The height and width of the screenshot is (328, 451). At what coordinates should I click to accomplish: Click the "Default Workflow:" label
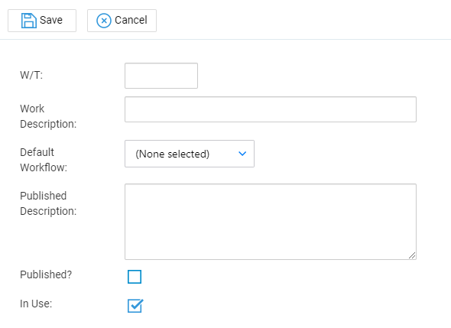pos(44,160)
